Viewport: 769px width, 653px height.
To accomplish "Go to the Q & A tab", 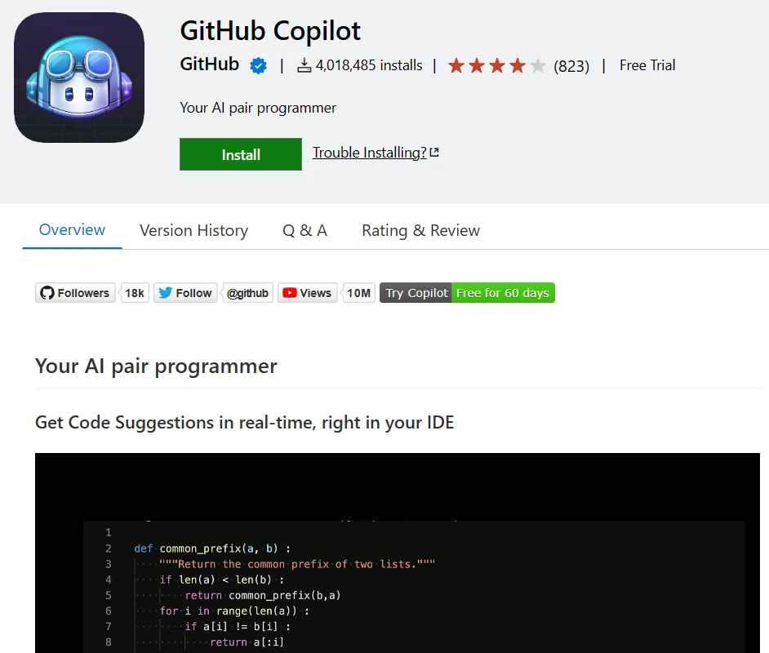I will 304,231.
